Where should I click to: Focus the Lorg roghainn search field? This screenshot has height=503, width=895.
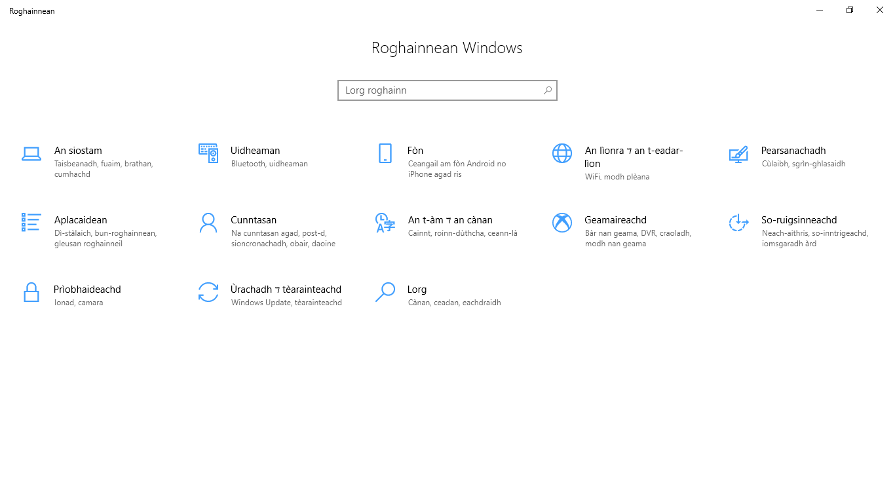447,90
